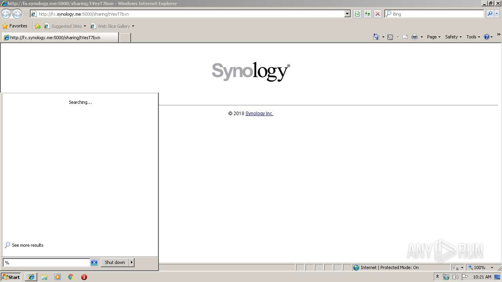Expand the zoom level dropdown arrow
This screenshot has width=502, height=282.
coord(492,268)
